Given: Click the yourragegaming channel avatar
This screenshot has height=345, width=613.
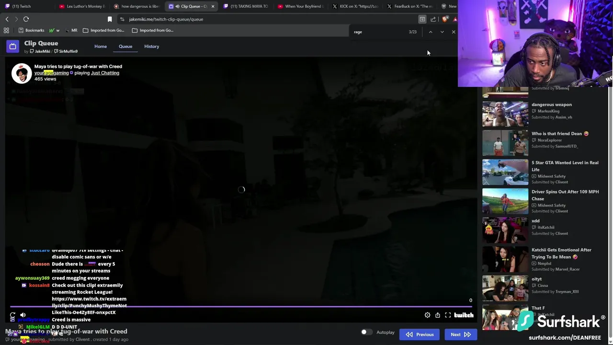Looking at the screenshot, I should (x=22, y=73).
